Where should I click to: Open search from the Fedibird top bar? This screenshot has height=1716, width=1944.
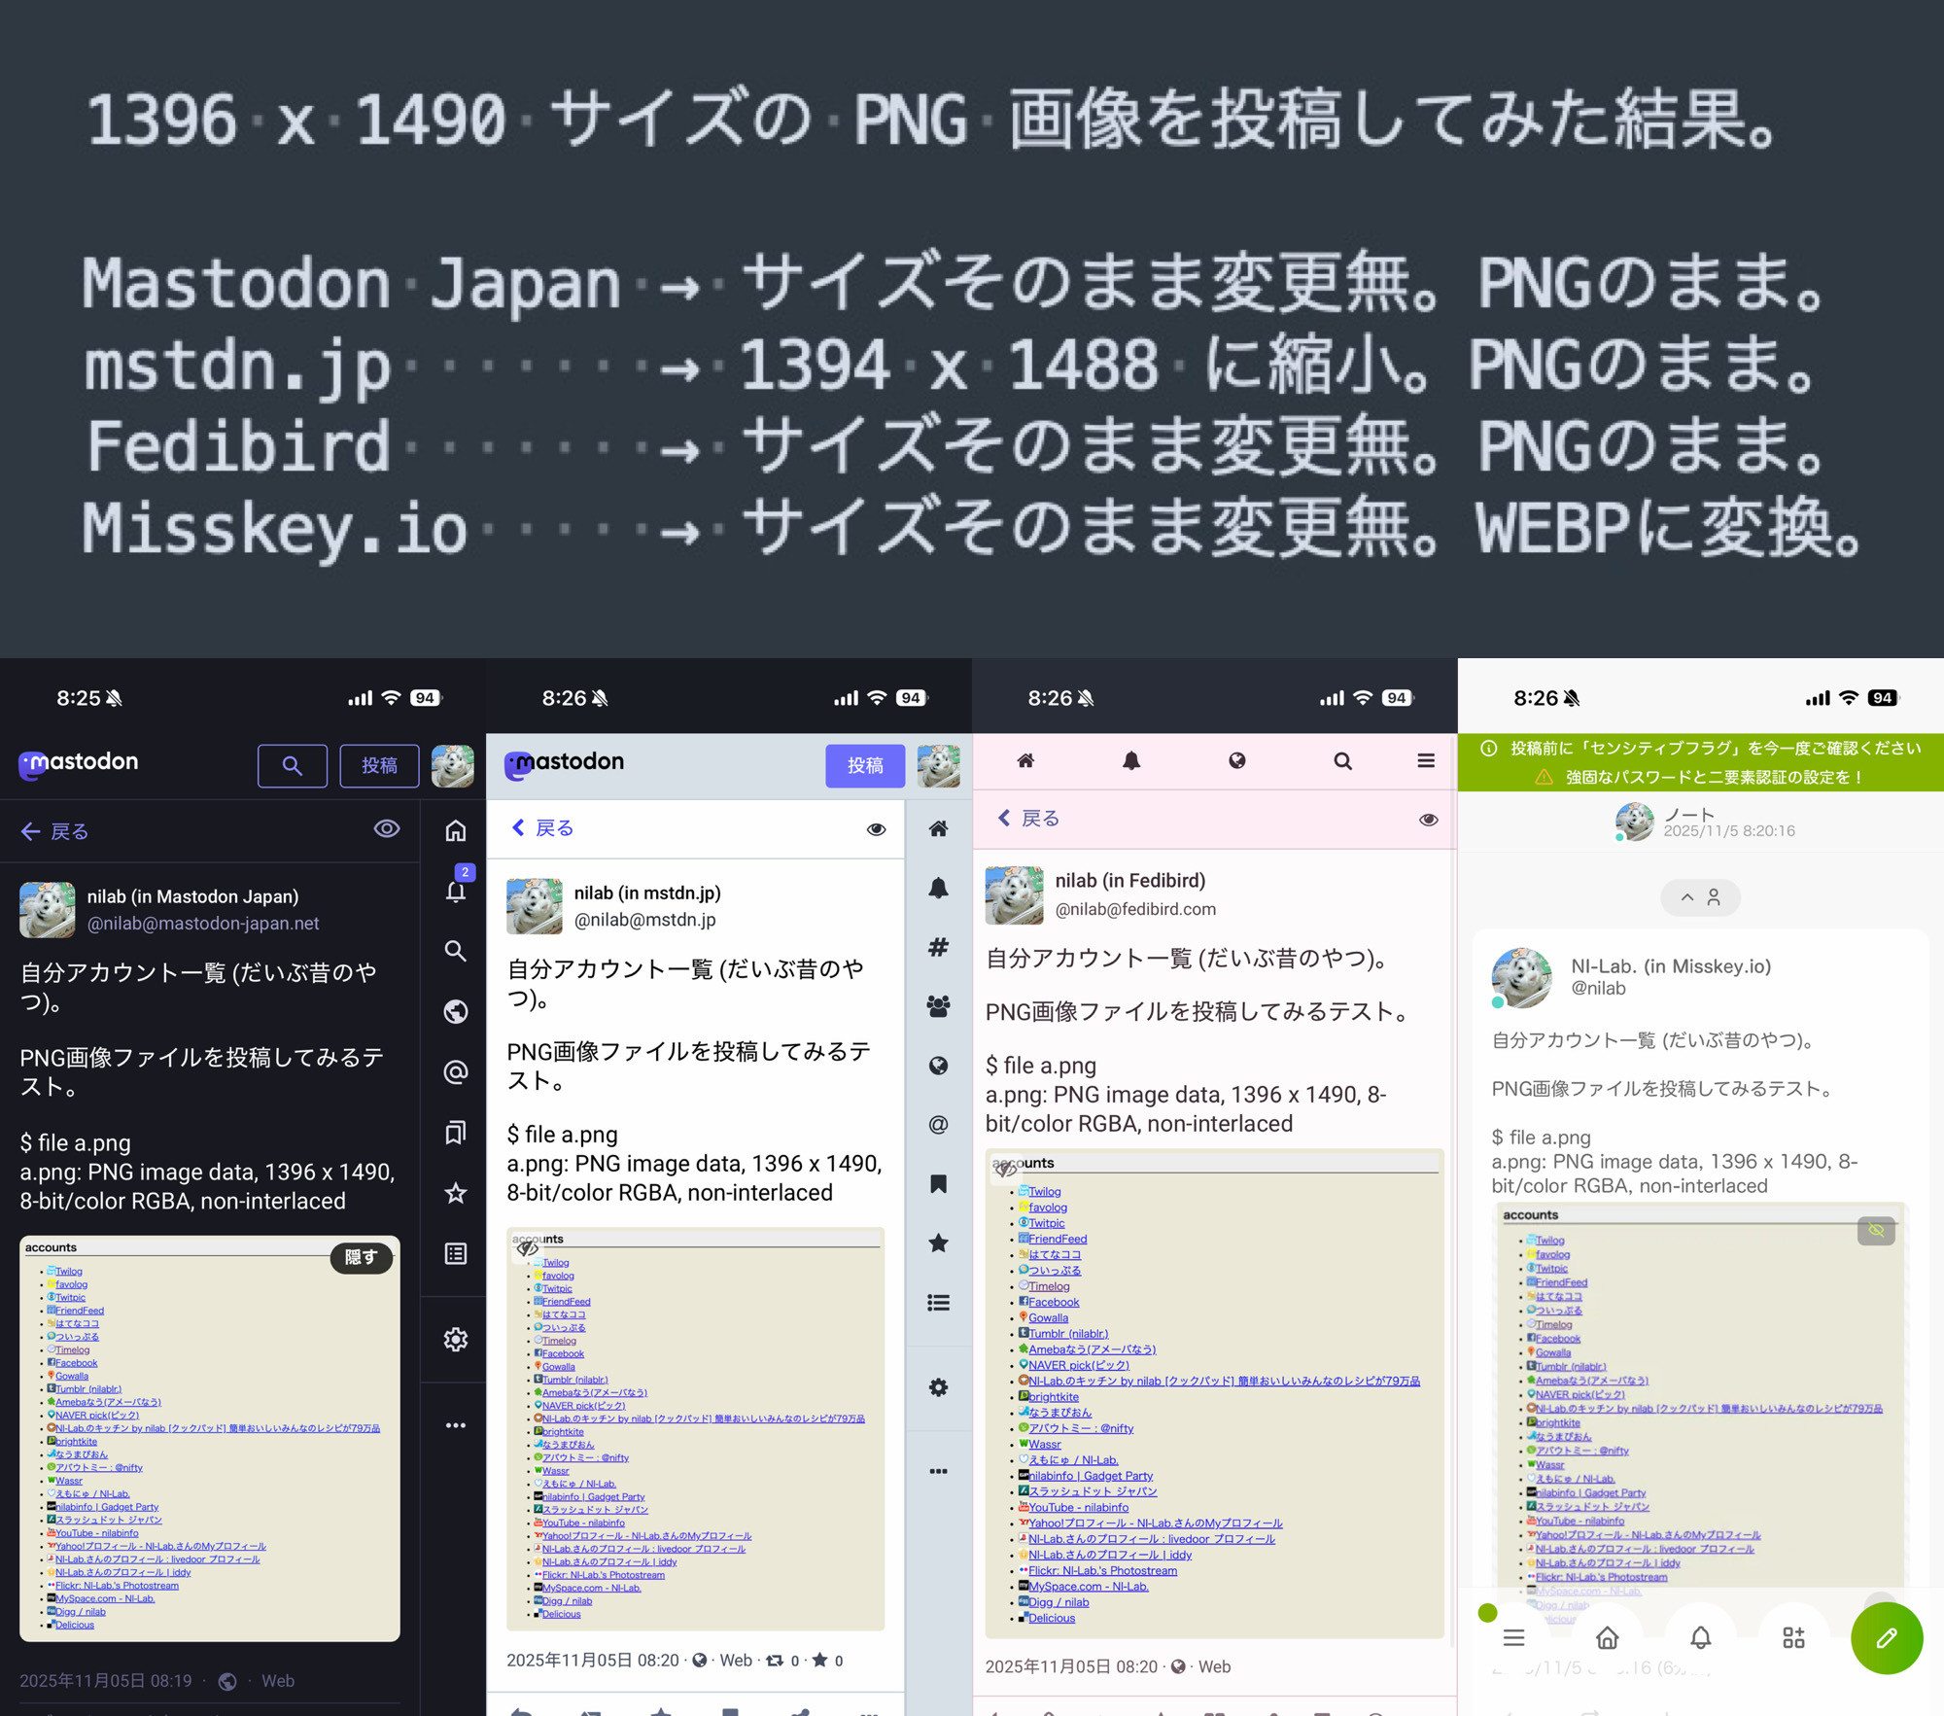coord(1342,761)
